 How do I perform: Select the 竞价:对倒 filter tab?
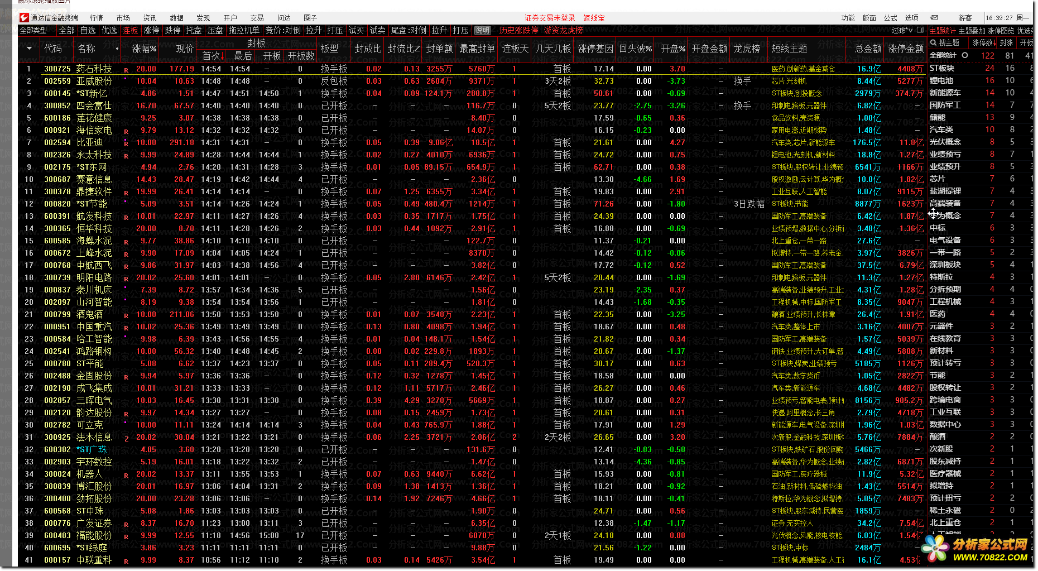[283, 30]
